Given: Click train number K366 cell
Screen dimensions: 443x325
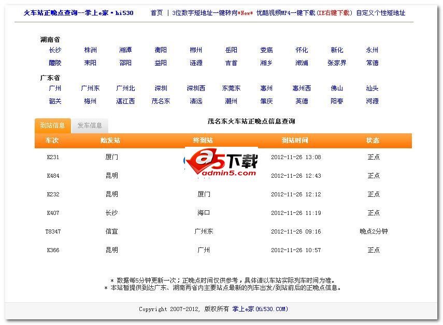Looking at the screenshot, I should [53, 250].
